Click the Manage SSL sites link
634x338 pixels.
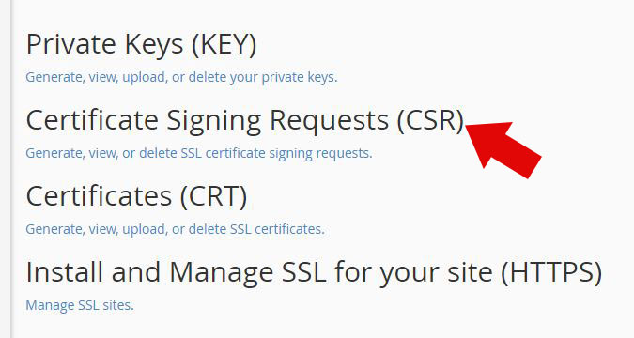pos(80,305)
